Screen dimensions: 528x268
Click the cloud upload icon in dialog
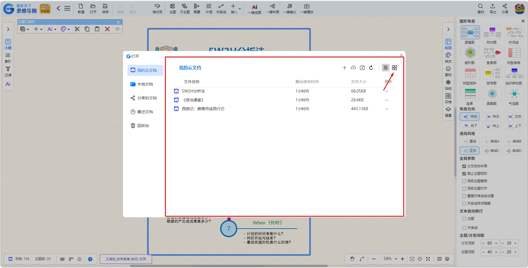353,68
